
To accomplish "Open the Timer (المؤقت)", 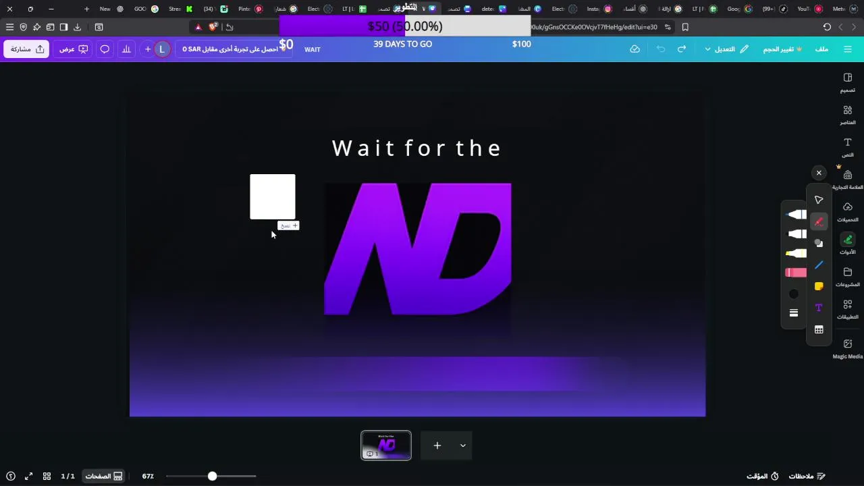I will pos(763,476).
